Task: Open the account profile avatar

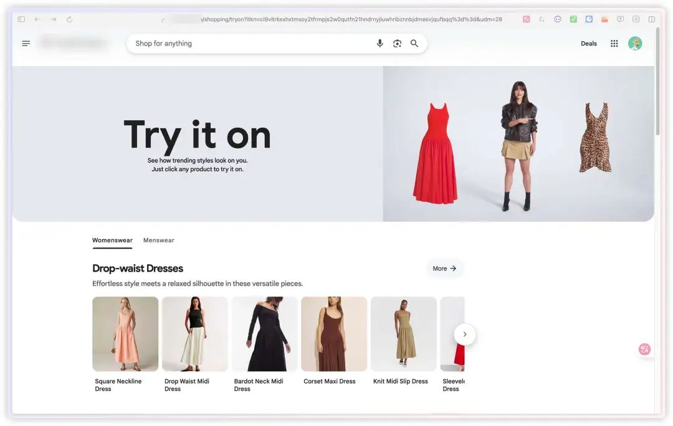Action: (635, 44)
